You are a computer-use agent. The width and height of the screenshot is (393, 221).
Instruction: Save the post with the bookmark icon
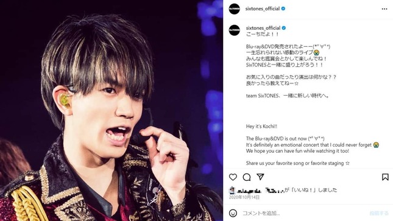click(385, 177)
